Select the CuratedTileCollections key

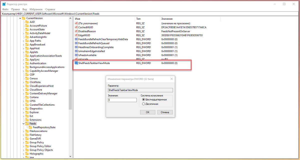[42, 105]
